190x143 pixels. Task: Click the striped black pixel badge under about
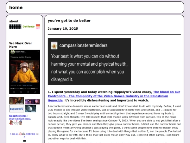pyautogui.click(x=15, y=27)
